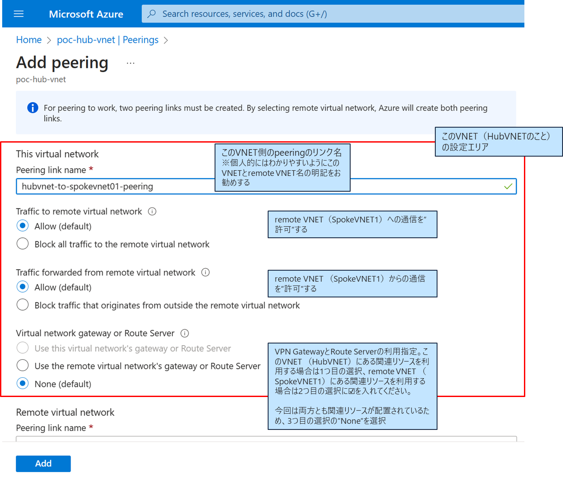Click the hubvnet-to-spokevnet01-peering link name field

click(x=266, y=186)
